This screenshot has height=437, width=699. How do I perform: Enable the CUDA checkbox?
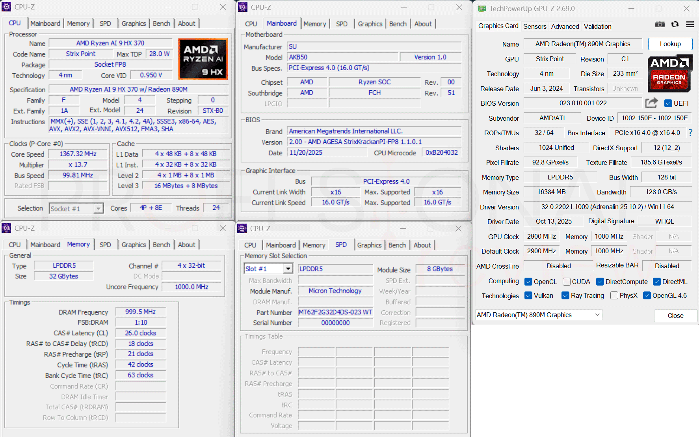tap(567, 282)
